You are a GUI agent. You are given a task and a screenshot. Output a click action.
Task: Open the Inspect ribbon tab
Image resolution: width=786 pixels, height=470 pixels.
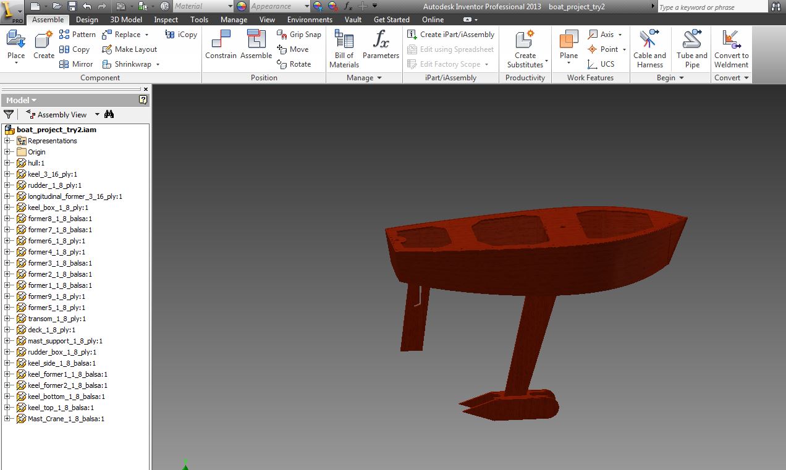click(x=166, y=20)
